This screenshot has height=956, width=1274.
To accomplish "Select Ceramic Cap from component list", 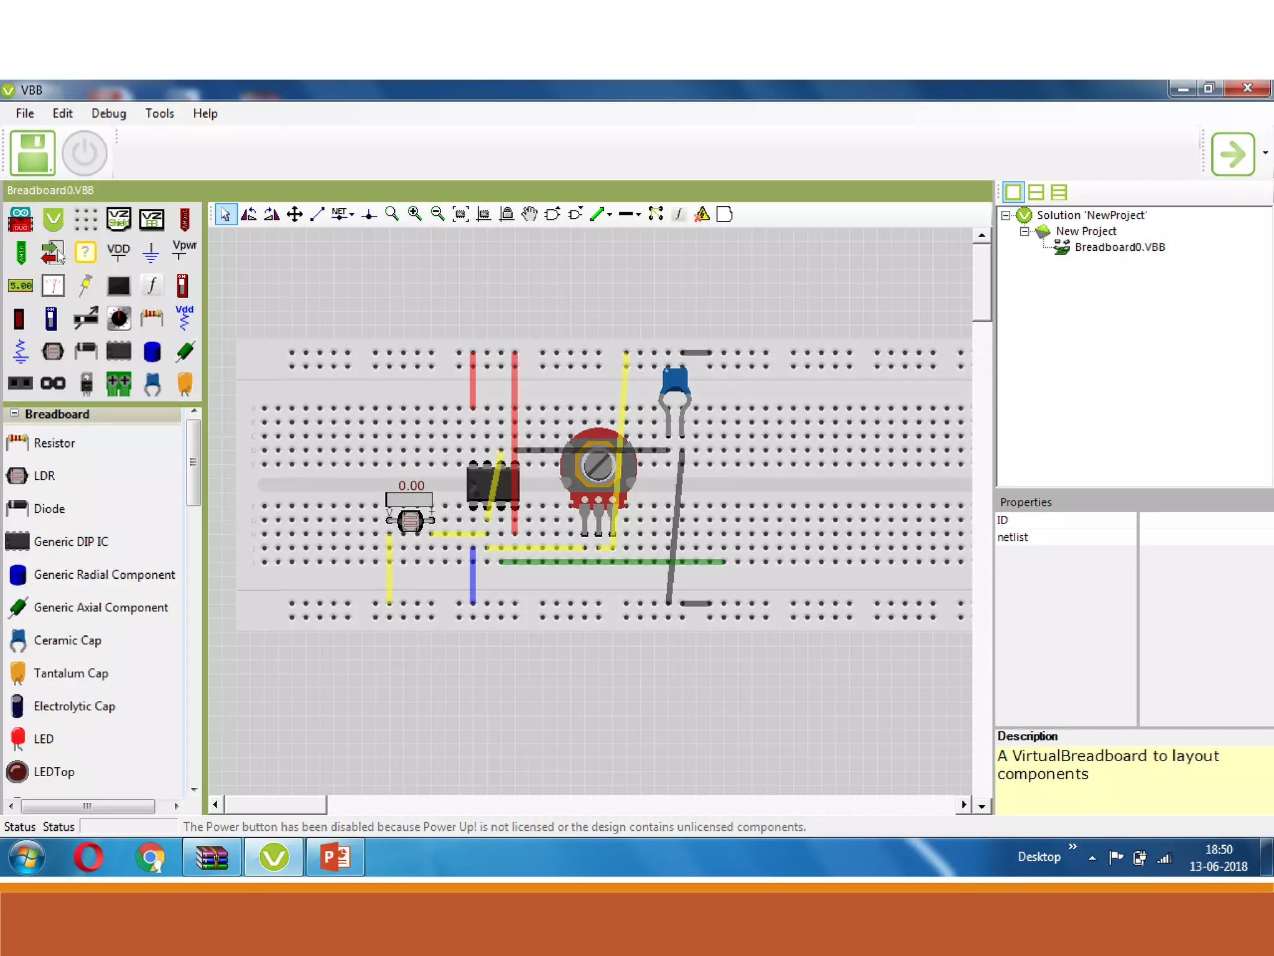I will (x=67, y=640).
